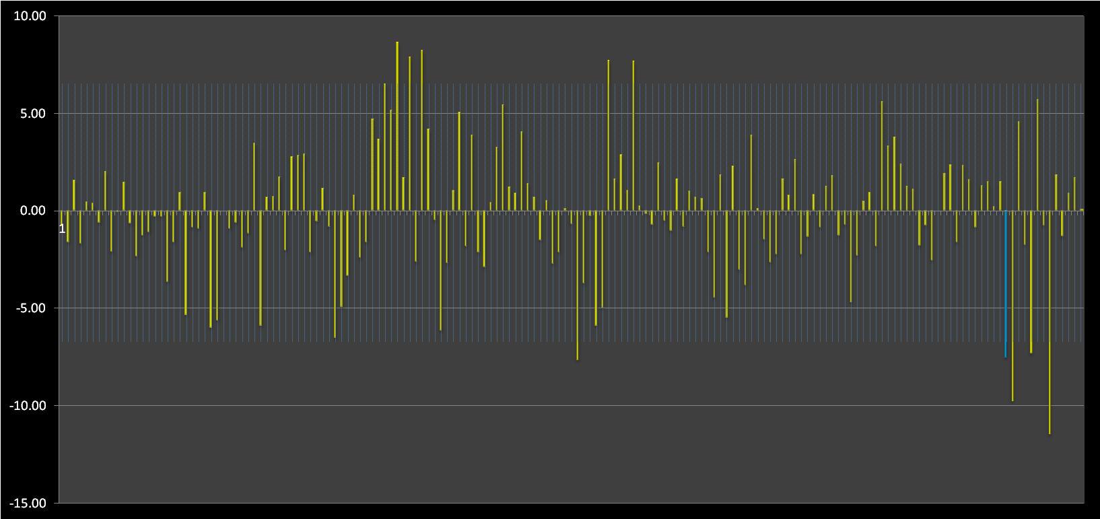Click the 5.00 axis label
Screen dimensions: 1100x519
(33, 114)
